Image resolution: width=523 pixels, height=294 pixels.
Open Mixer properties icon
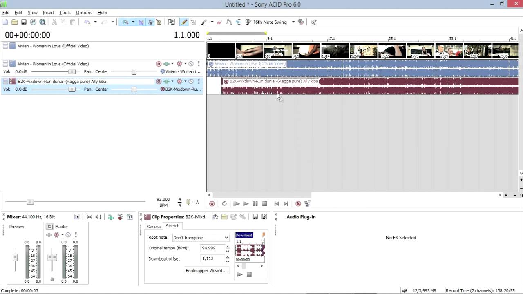77,217
